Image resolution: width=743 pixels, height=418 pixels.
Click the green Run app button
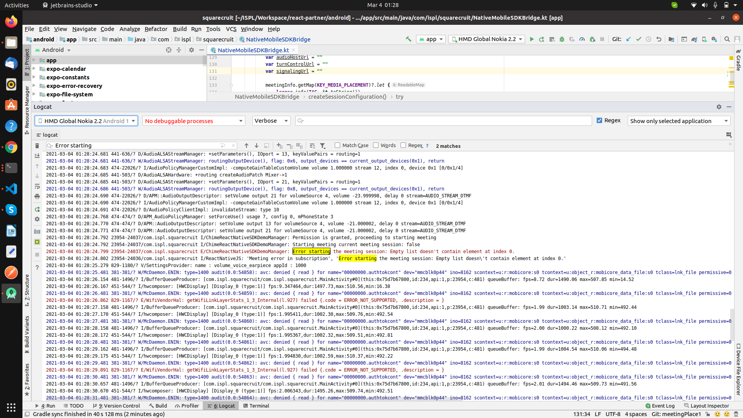(x=532, y=39)
